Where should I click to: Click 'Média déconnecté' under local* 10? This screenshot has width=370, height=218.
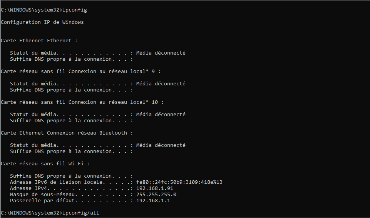pyautogui.click(x=161, y=114)
